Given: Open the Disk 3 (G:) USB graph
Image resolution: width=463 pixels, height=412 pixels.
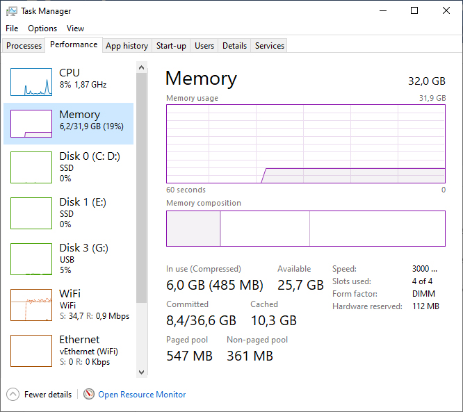Looking at the screenshot, I should click(x=31, y=259).
